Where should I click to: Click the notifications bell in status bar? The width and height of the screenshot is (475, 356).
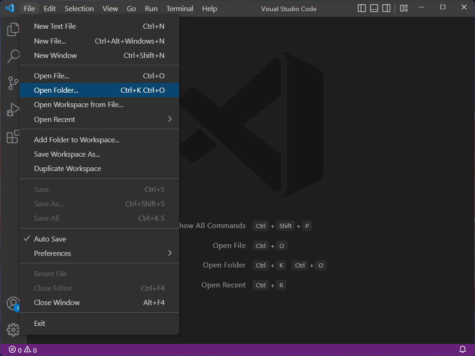(x=462, y=350)
